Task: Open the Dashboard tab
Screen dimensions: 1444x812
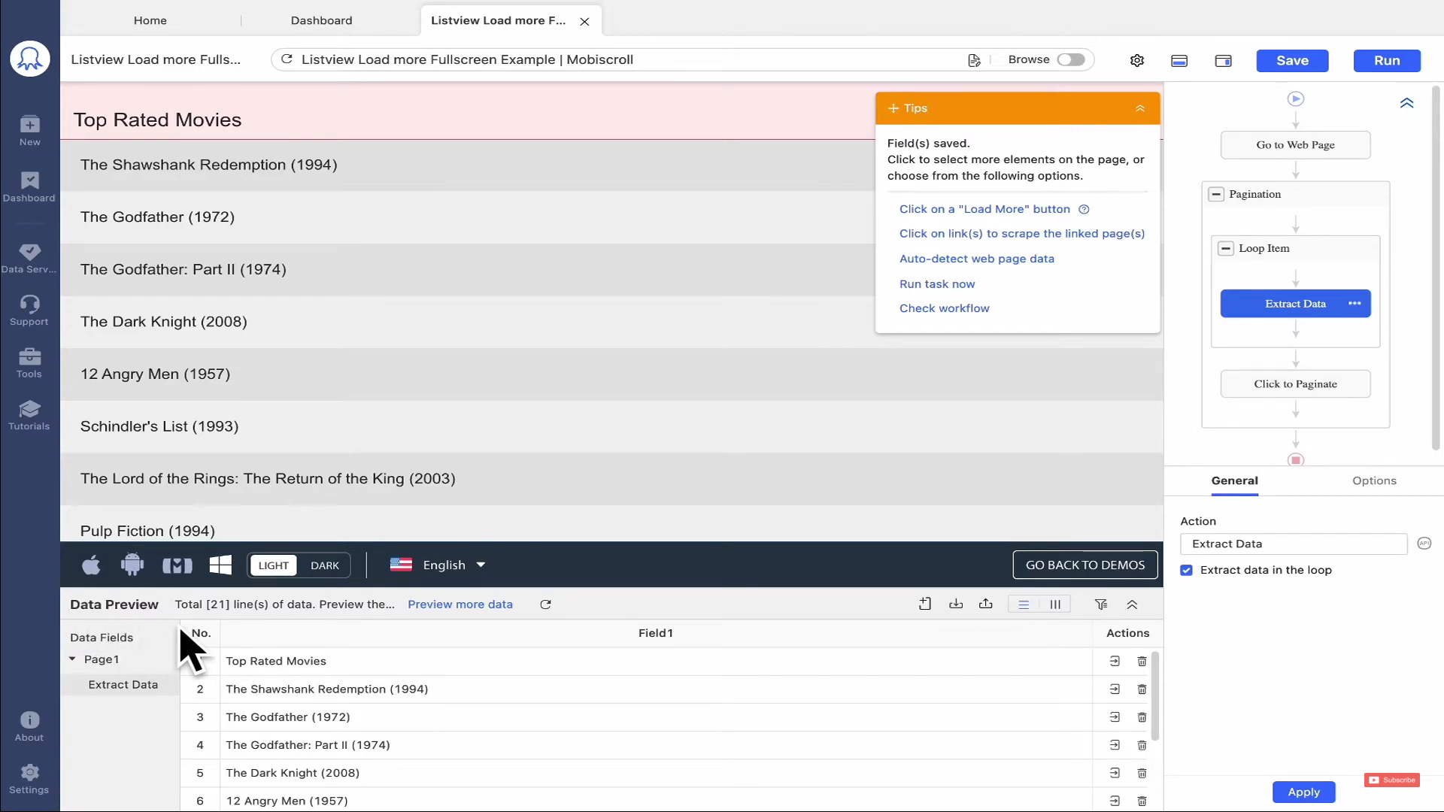Action: pyautogui.click(x=321, y=20)
